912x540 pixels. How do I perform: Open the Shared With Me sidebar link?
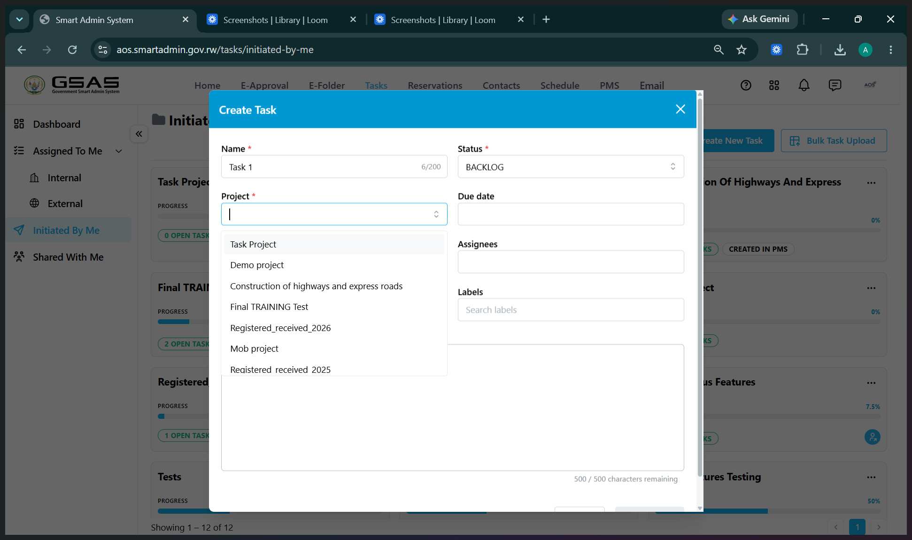click(x=68, y=257)
